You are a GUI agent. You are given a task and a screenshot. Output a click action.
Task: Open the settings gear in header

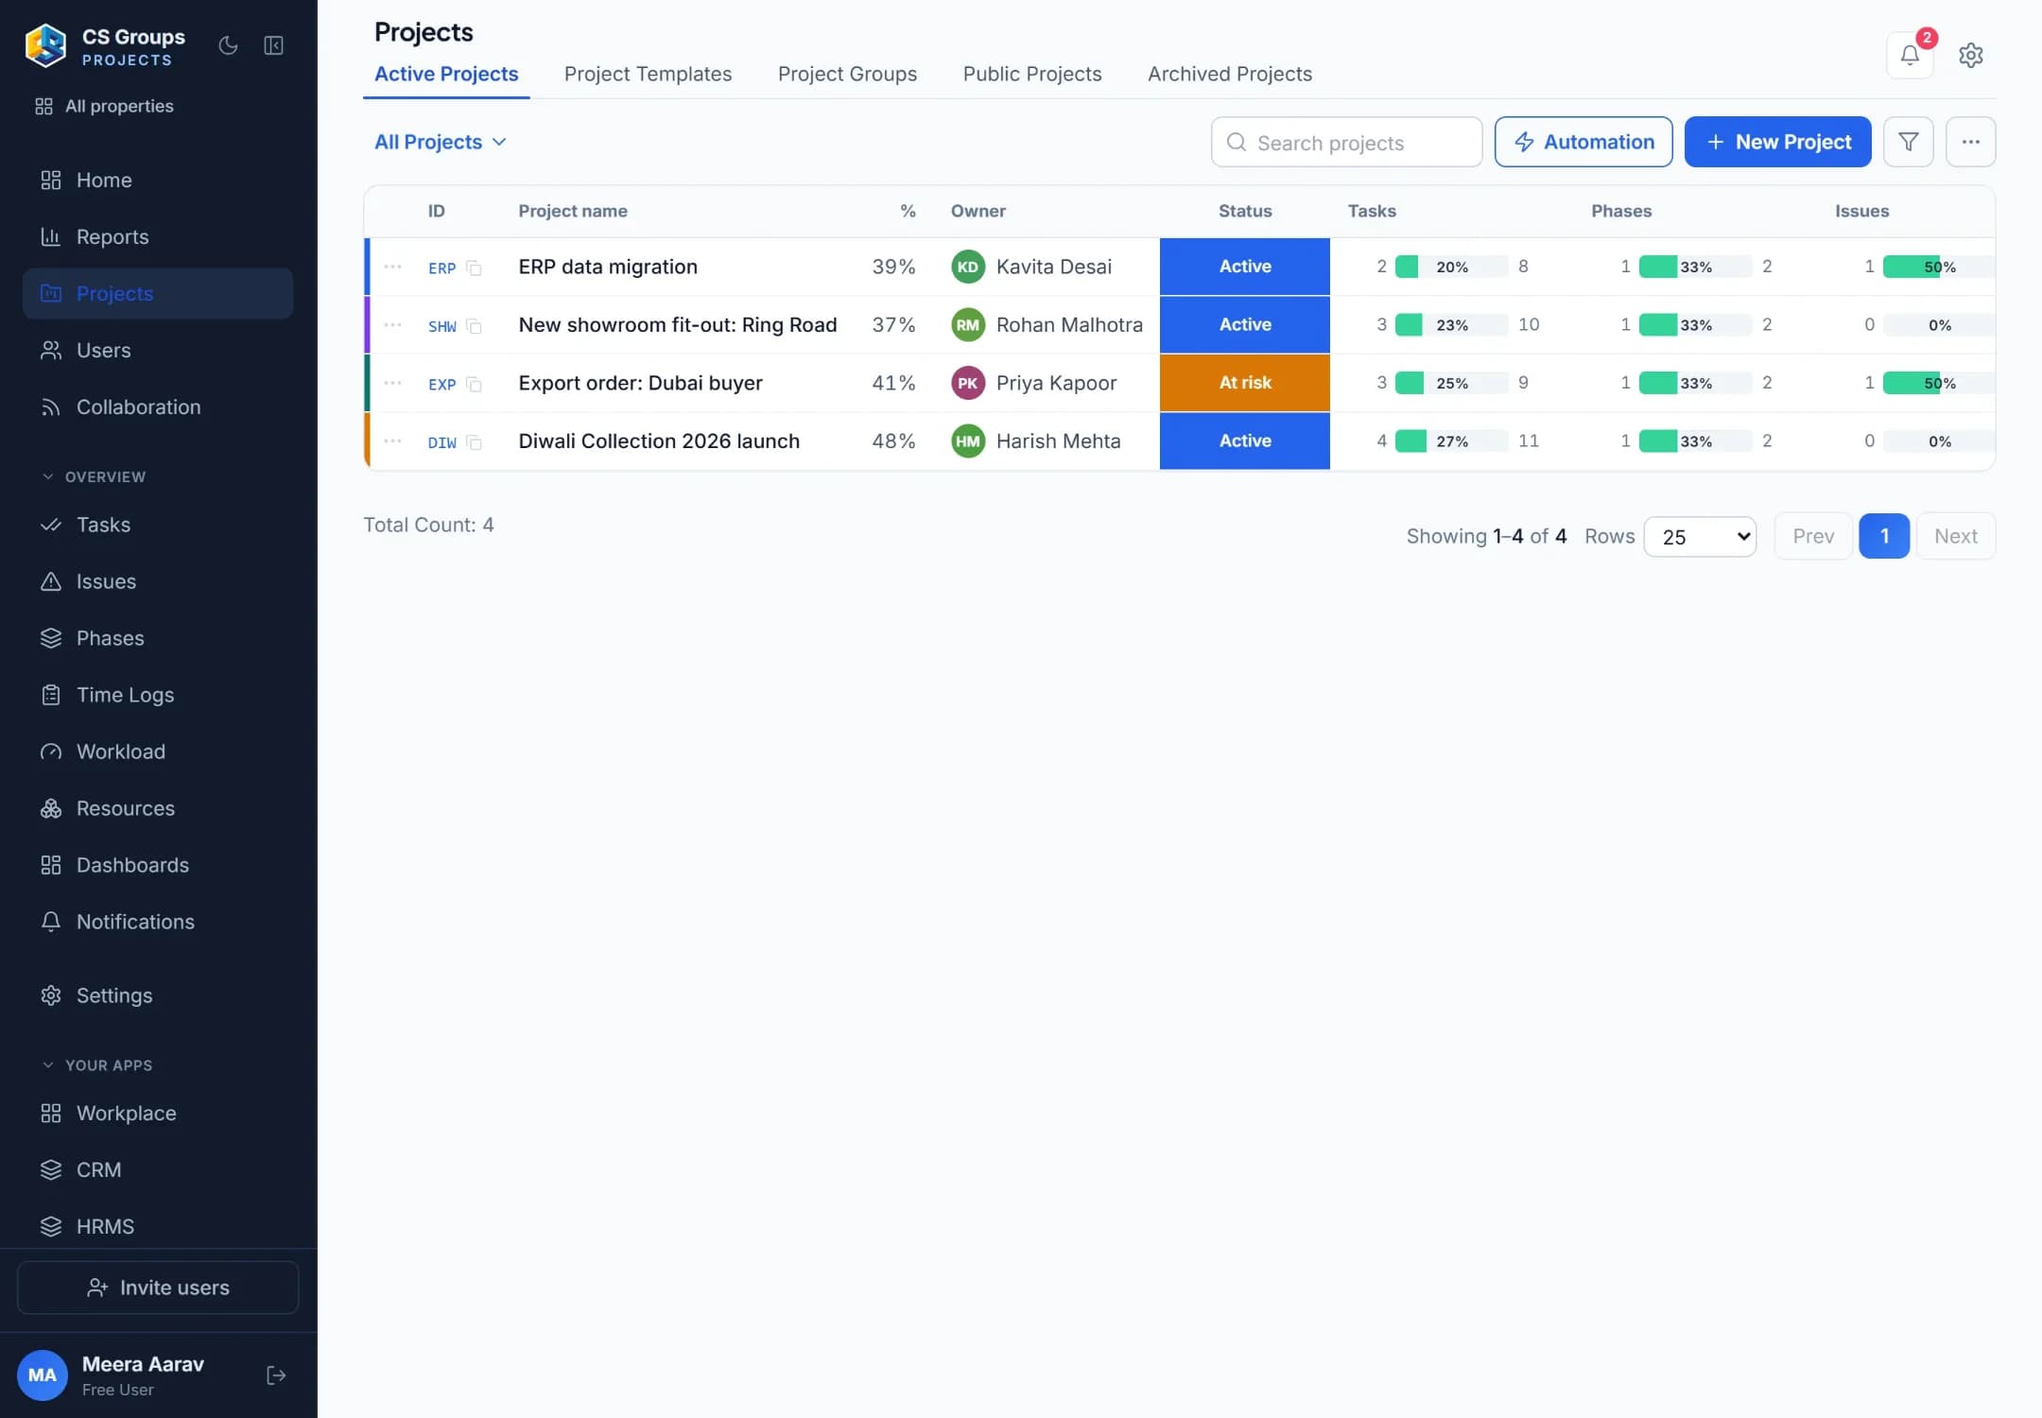click(1971, 55)
